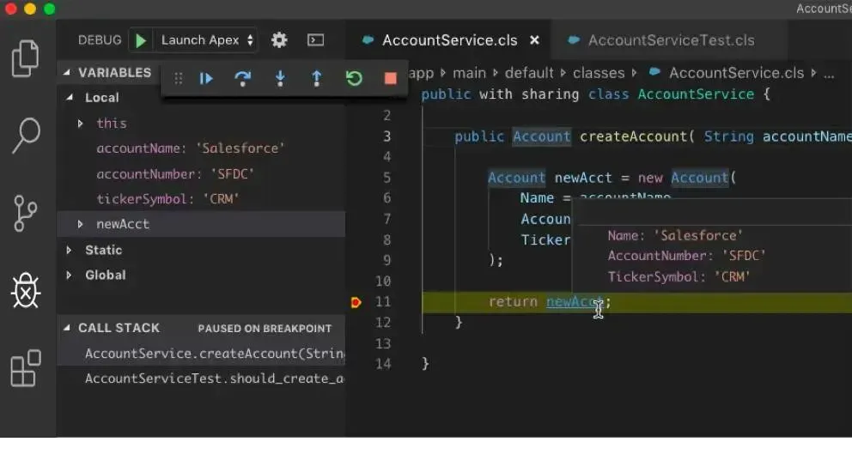852x454 pixels.
Task: Click 'classes' in the breadcrumb
Action: pos(599,73)
